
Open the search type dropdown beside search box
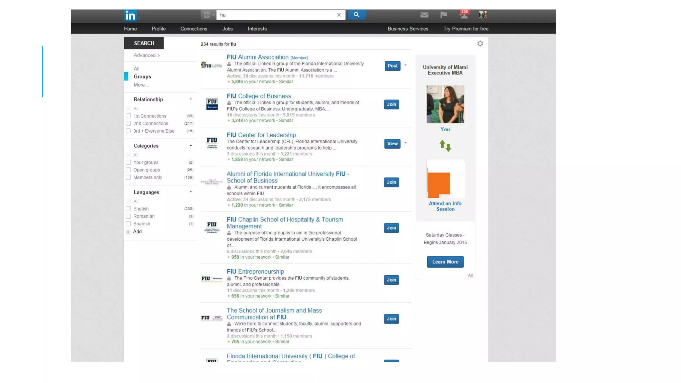pos(208,15)
